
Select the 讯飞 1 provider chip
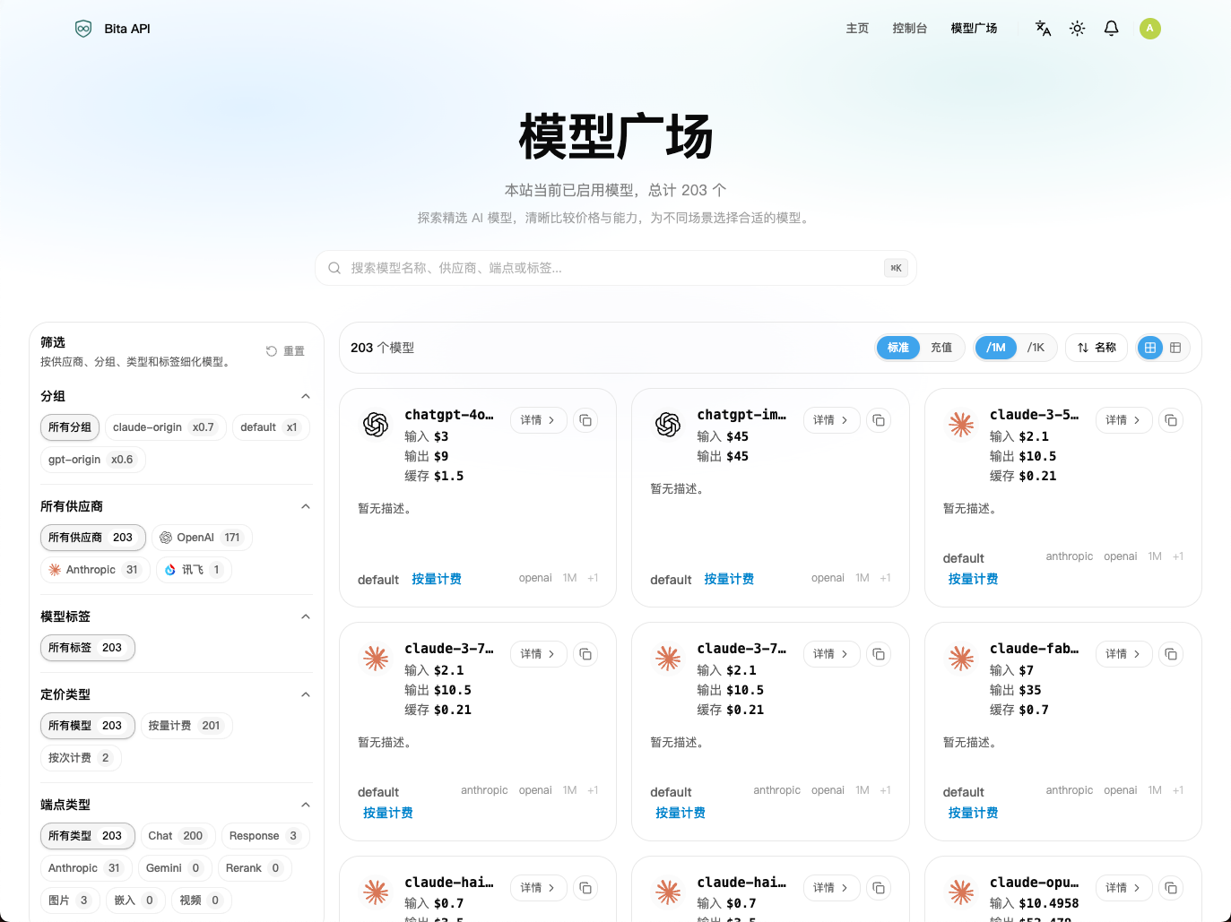[x=194, y=570]
